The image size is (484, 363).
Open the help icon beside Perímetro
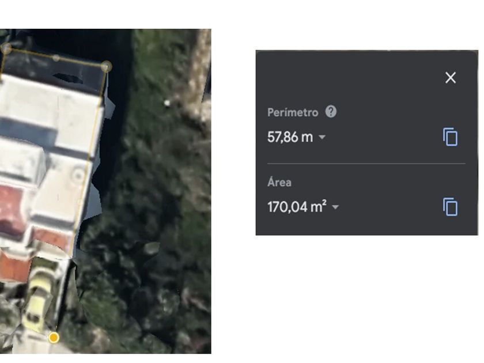tap(331, 111)
